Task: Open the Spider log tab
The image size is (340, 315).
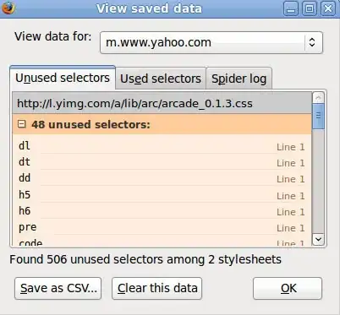Action: 239,79
